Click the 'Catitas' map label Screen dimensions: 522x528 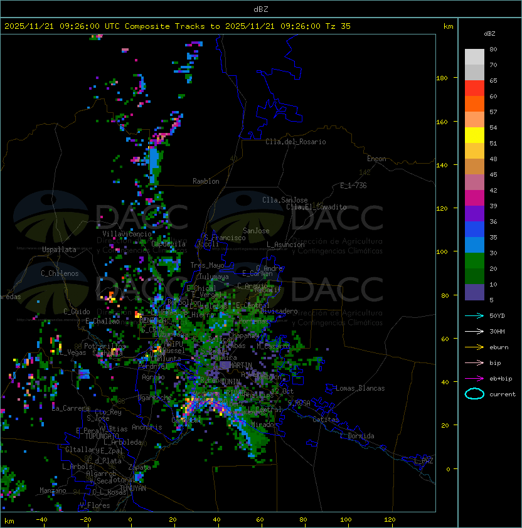click(326, 420)
